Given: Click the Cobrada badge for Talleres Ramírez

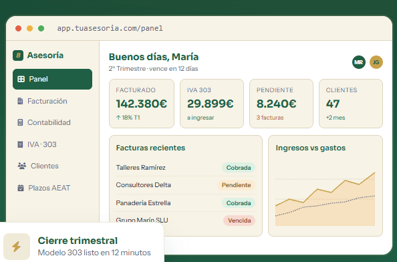Looking at the screenshot, I should click(x=239, y=168).
